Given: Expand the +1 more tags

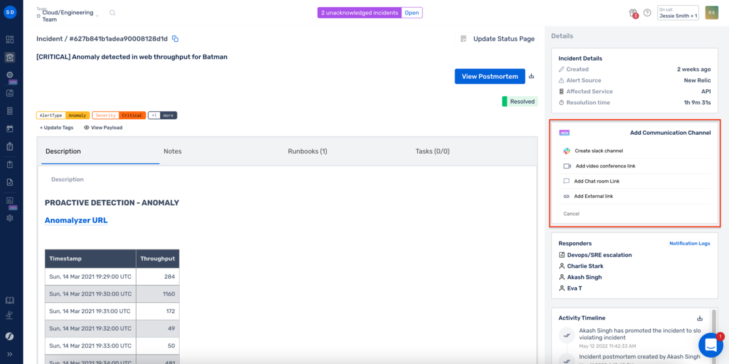Looking at the screenshot, I should (162, 115).
